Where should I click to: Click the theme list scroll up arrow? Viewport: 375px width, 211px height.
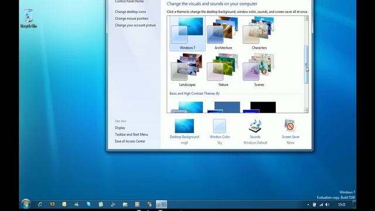pyautogui.click(x=306, y=18)
